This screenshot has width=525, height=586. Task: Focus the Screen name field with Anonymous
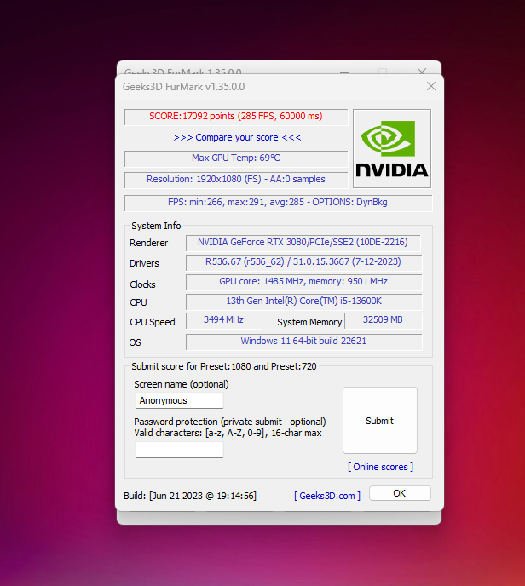pyautogui.click(x=179, y=400)
